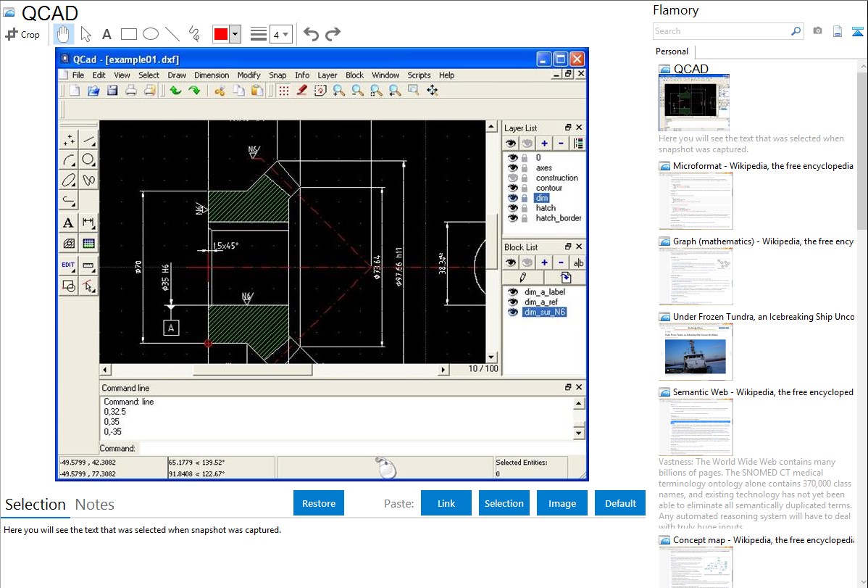Select the Crop tool
Image resolution: width=868 pixels, height=588 pixels.
[22, 34]
